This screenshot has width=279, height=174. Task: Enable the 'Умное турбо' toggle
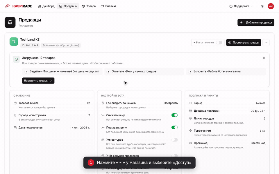175,140
